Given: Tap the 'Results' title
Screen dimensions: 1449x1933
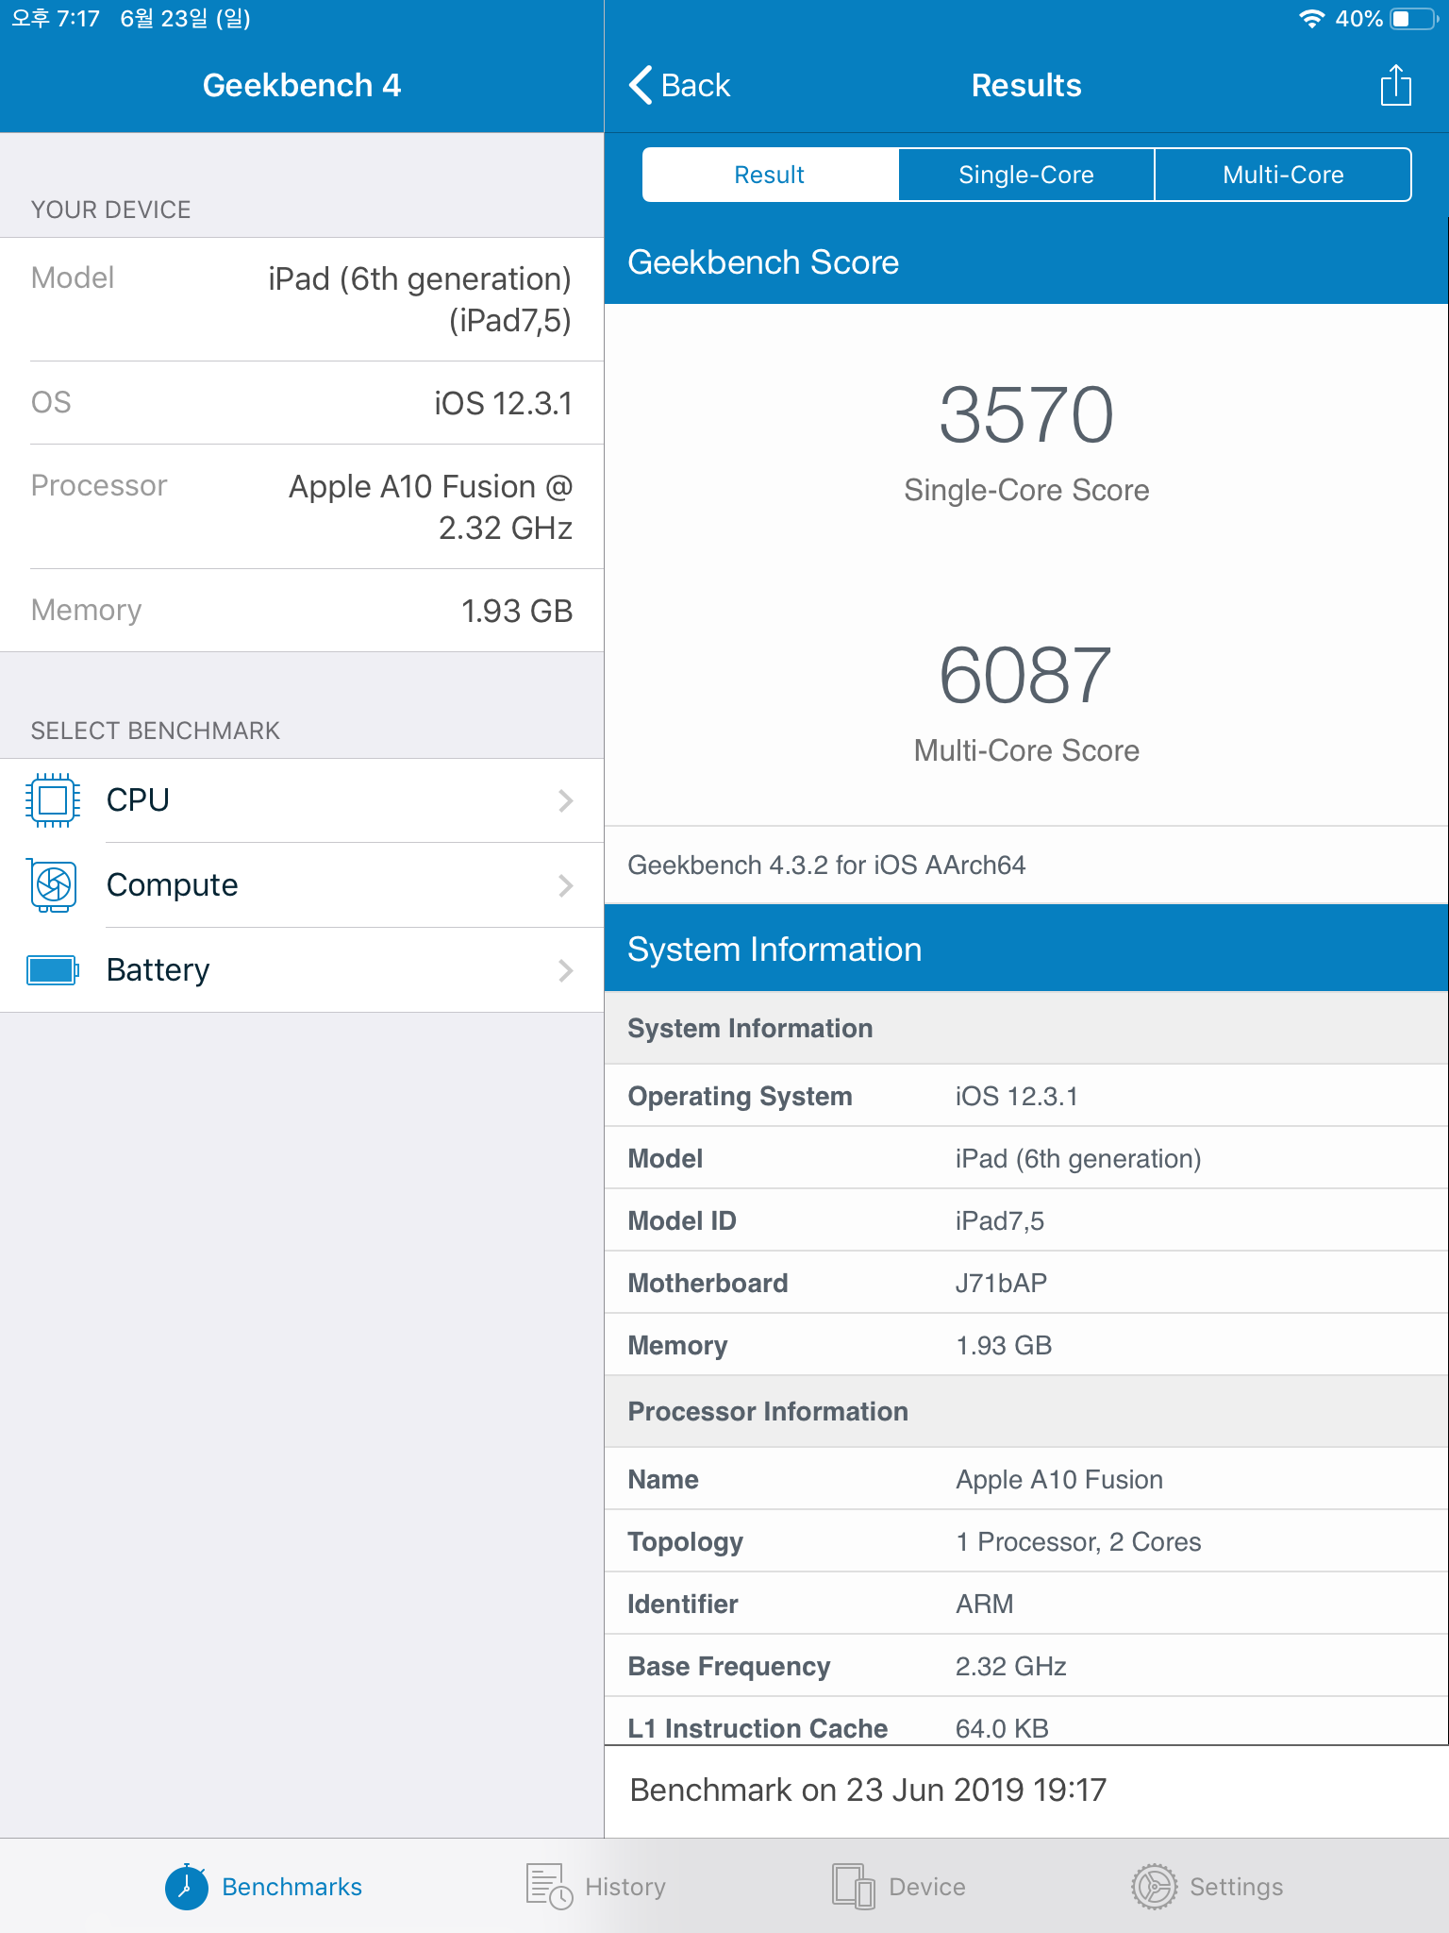Looking at the screenshot, I should coord(1026,85).
